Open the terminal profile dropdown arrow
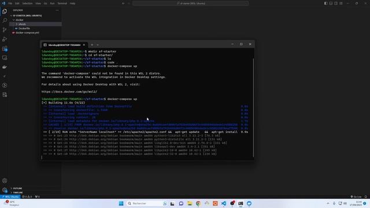370x208 pixels. pyautogui.click(x=98, y=45)
